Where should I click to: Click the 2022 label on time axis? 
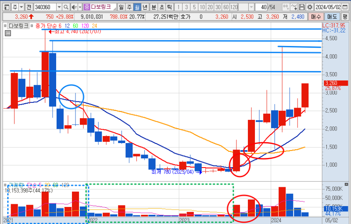93,220
